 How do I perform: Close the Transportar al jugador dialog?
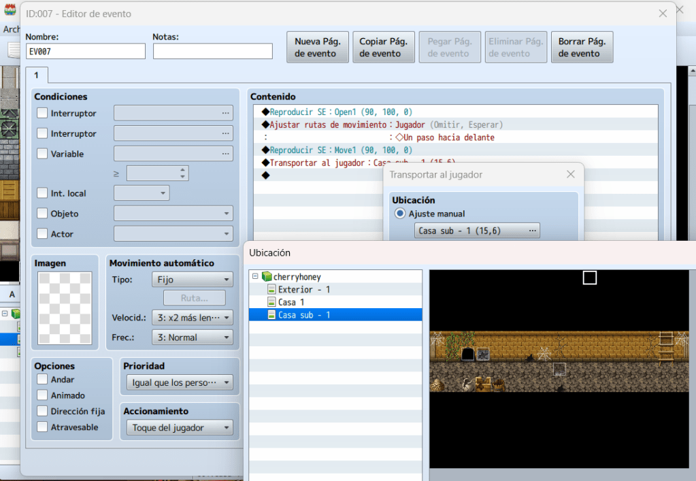click(571, 174)
